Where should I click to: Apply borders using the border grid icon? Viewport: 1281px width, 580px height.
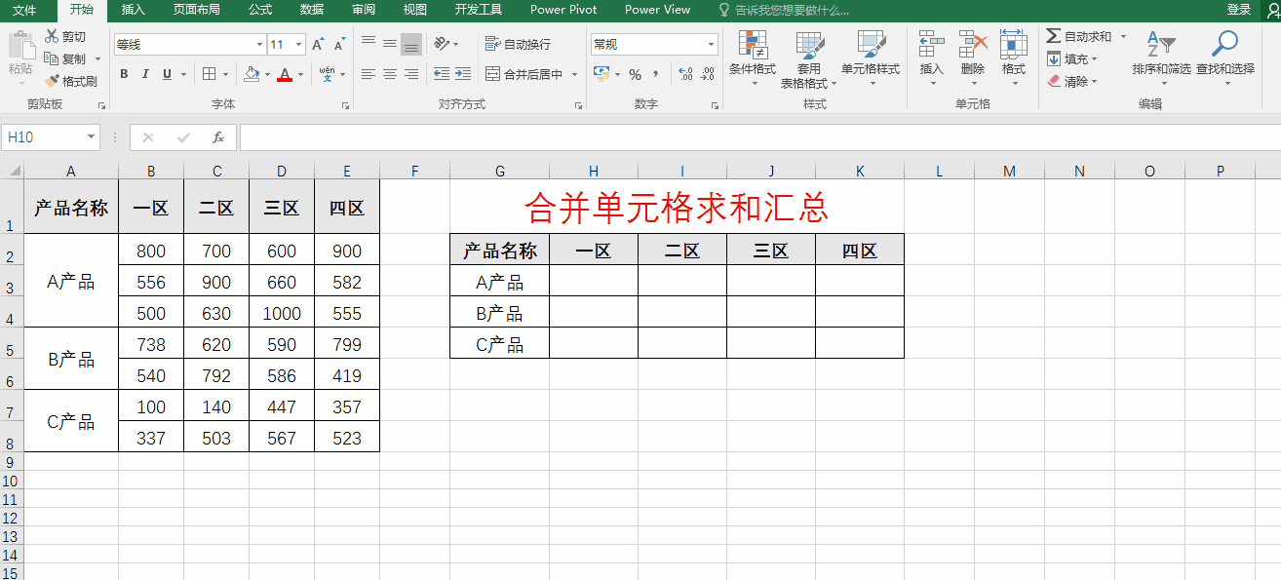209,74
